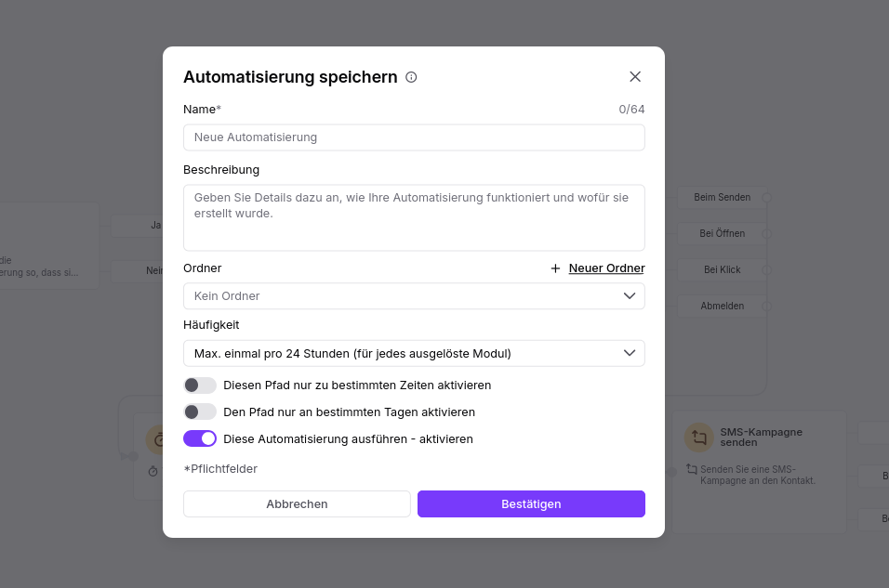Click the chevron arrow in Ordner field
The image size is (889, 588).
point(630,295)
